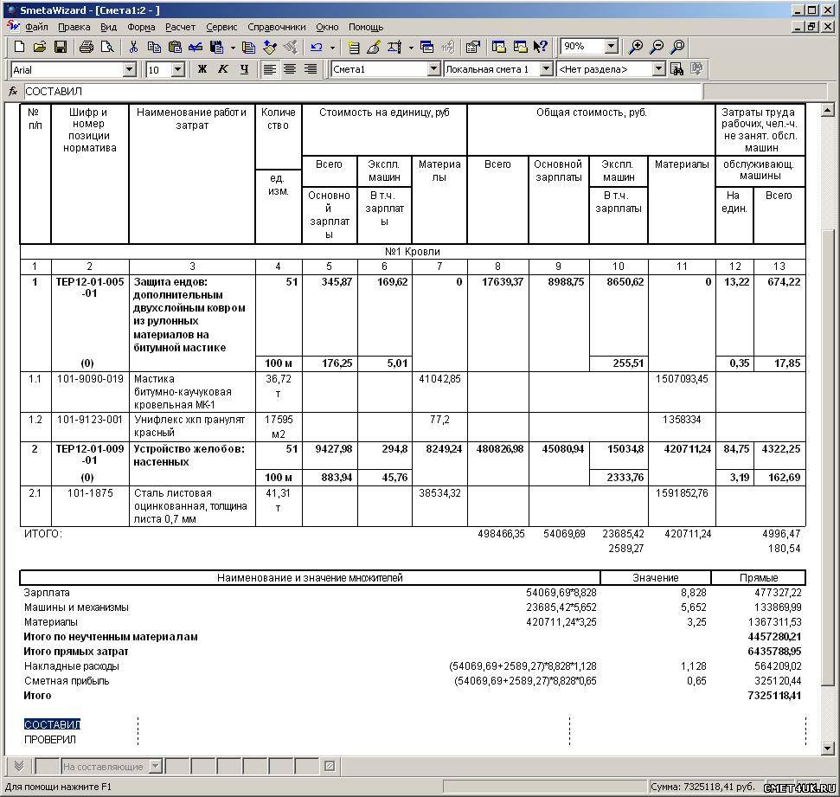This screenshot has width=840, height=797.
Task: Open the Расчет menu
Action: (180, 27)
